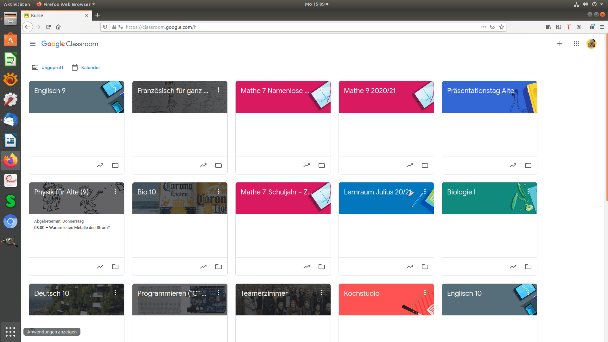Launch LibreOffice Writer from the dock

10,140
